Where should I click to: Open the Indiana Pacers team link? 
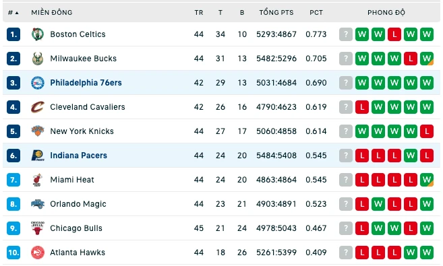coord(78,156)
